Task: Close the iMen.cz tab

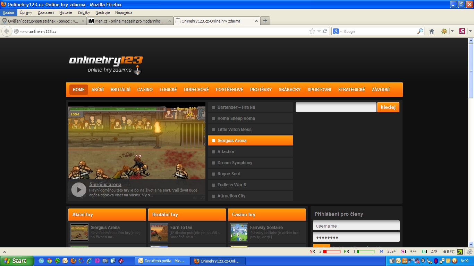Action: pyautogui.click(x=170, y=21)
